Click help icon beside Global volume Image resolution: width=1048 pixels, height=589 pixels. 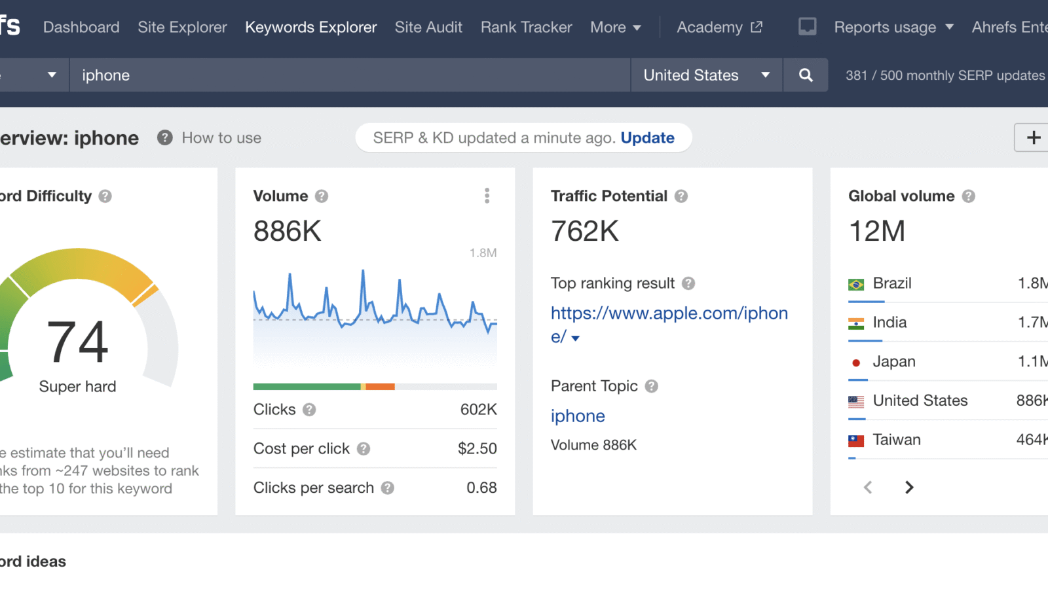969,196
